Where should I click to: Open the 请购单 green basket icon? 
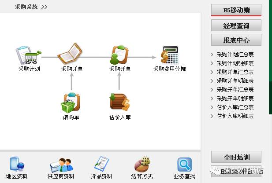tap(70, 103)
